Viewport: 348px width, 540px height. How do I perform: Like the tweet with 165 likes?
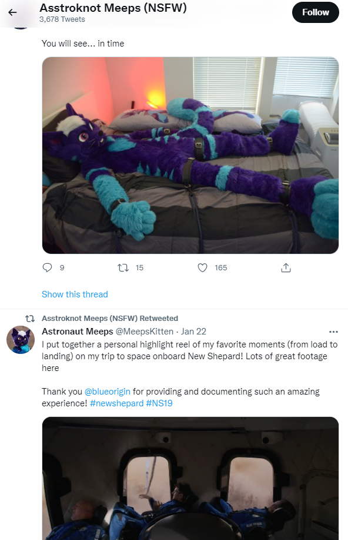click(x=203, y=267)
